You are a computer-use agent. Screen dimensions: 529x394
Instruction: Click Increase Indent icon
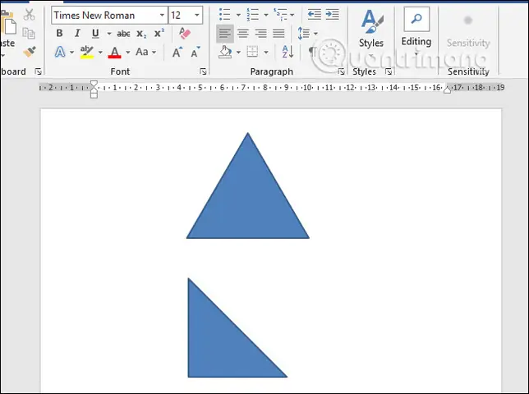333,15
